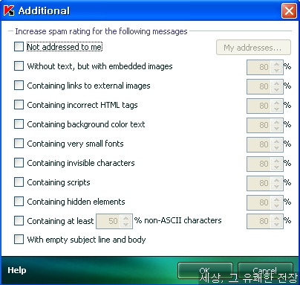Click the 'Additional' title text
The width and height of the screenshot is (300, 285).
tap(44, 10)
